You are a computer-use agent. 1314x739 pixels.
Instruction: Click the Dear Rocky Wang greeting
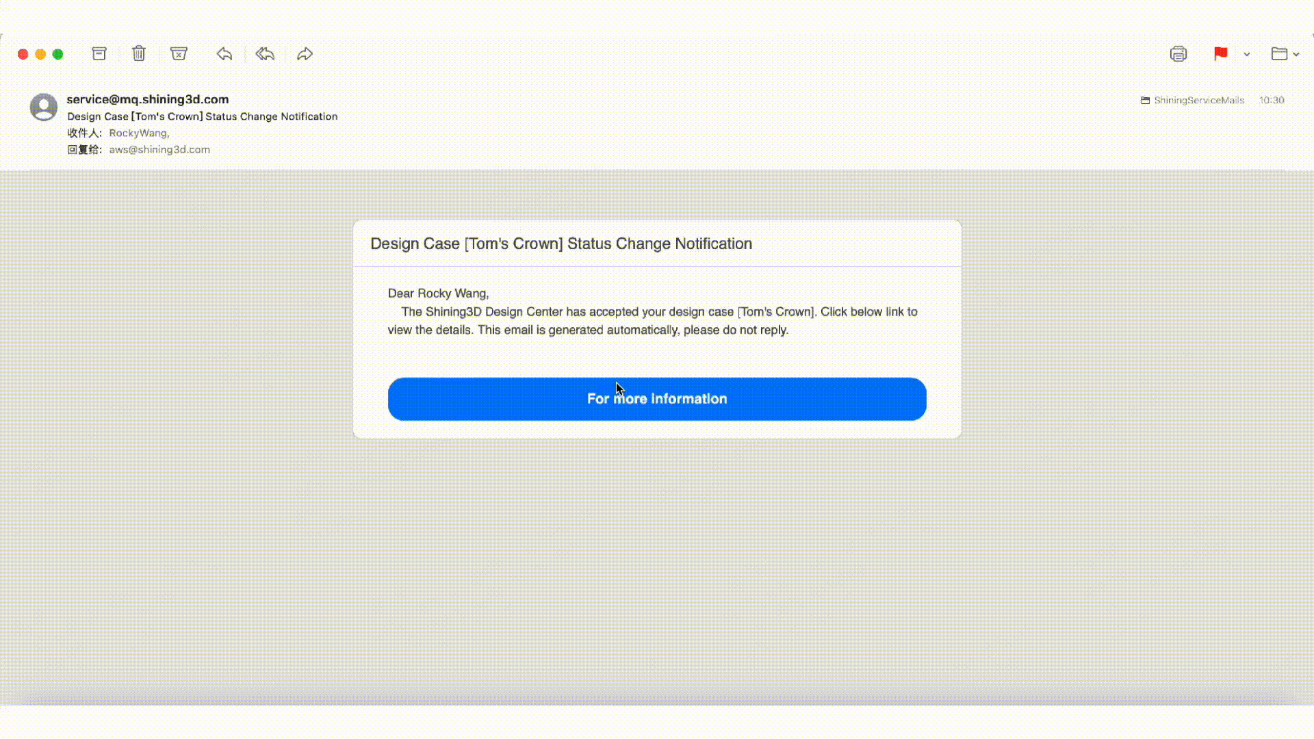click(x=438, y=294)
